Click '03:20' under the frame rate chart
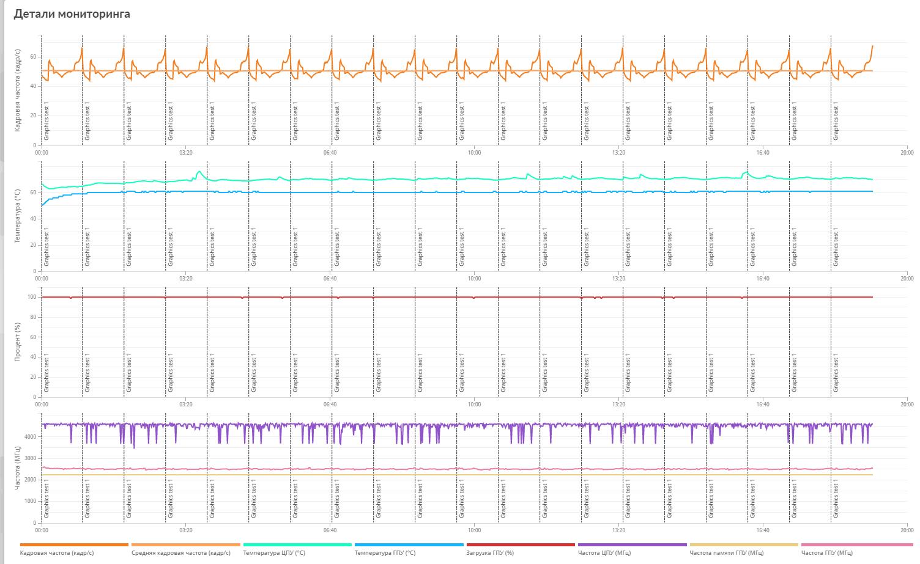Viewport: 920px width, 564px height. click(186, 153)
